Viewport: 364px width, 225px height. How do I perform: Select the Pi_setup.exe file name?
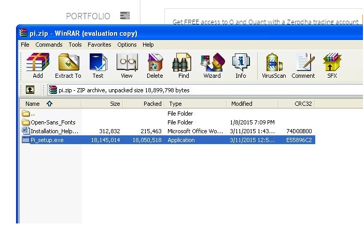pyautogui.click(x=47, y=140)
